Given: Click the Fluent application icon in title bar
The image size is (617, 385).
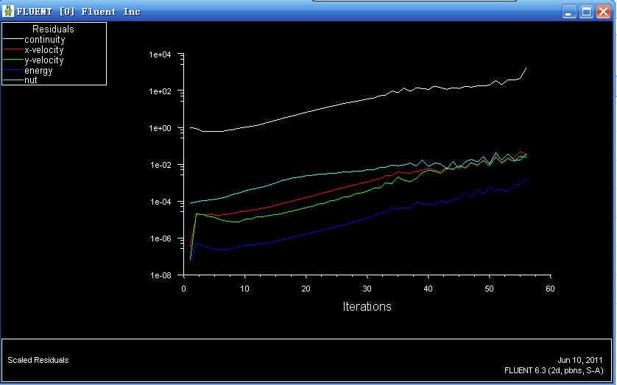Looking at the screenshot, I should (8, 12).
